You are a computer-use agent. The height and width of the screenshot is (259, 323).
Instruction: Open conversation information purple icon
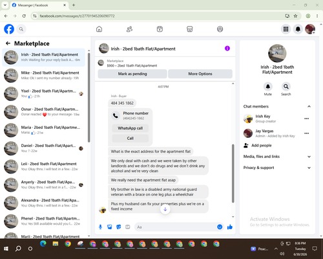tap(227, 49)
